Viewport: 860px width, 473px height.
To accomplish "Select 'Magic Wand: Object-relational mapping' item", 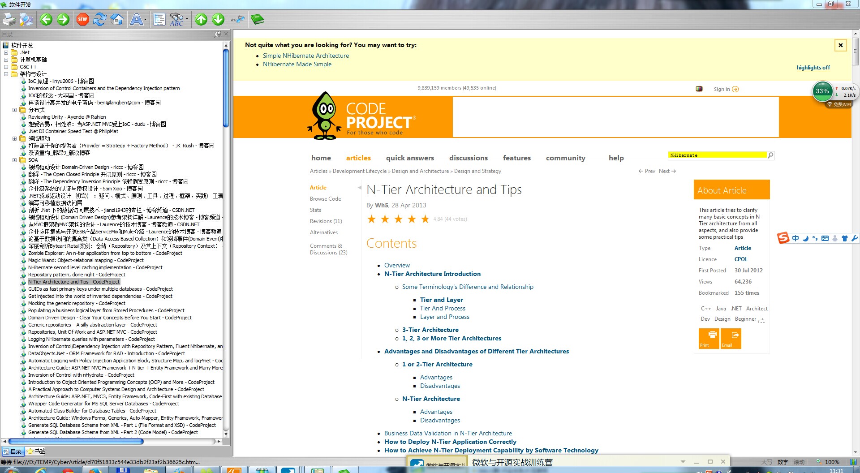I will pyautogui.click(x=86, y=260).
